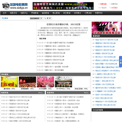Select 电影评论 in the navigation bar
This screenshot has width=122, height=122.
[24, 13]
